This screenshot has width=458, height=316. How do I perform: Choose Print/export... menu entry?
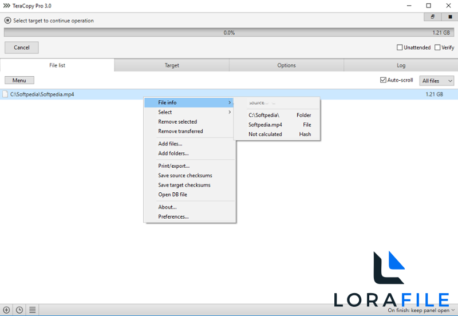pos(190,166)
